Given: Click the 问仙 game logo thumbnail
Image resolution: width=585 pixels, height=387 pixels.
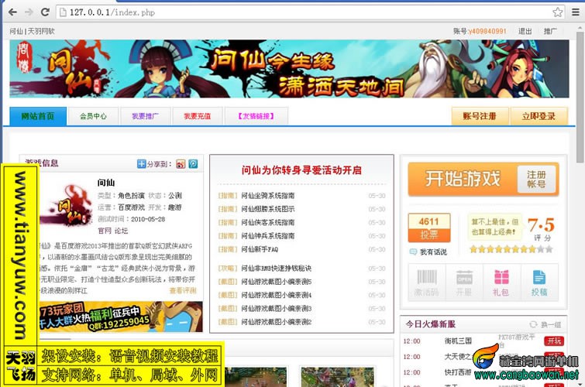Looking at the screenshot, I should coord(67,204).
